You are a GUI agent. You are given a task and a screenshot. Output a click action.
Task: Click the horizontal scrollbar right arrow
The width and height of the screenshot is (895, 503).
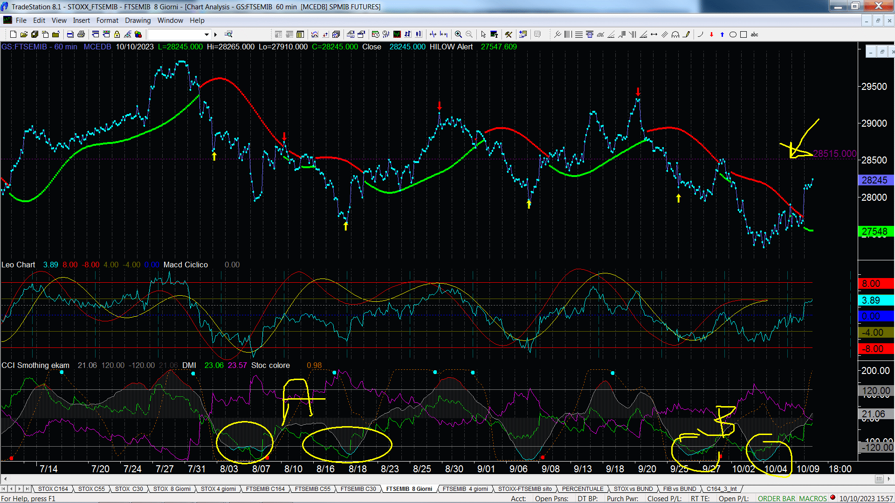tap(890, 479)
